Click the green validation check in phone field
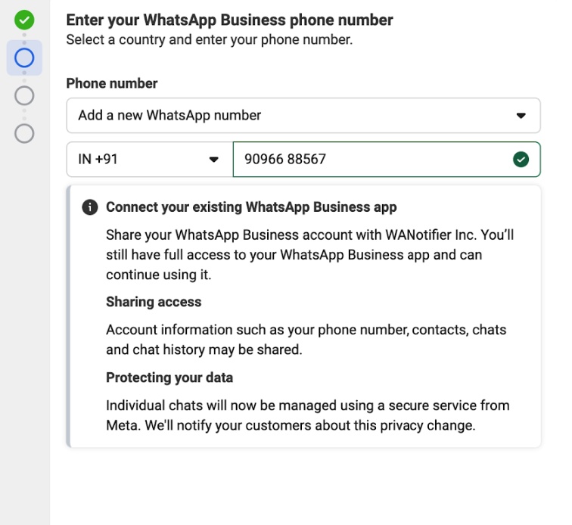 pyautogui.click(x=521, y=160)
